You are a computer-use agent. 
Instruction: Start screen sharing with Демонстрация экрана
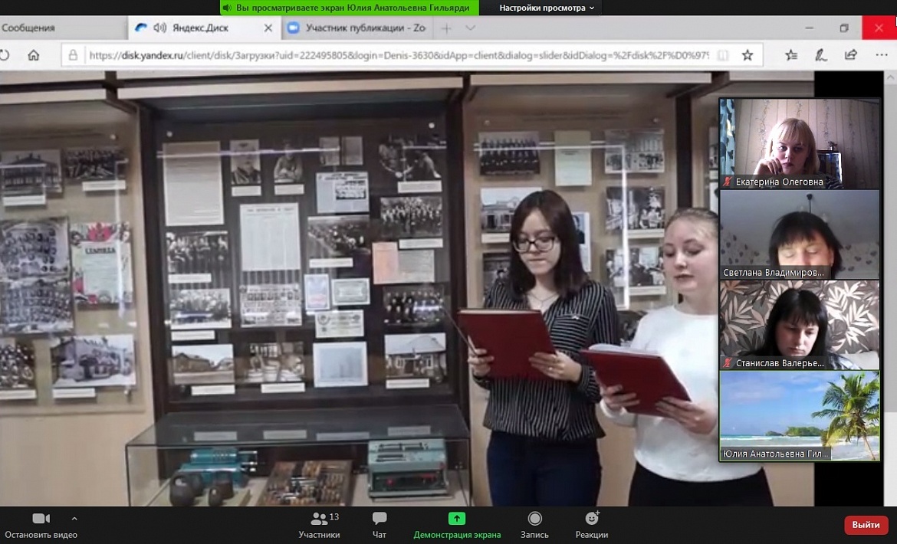456,525
